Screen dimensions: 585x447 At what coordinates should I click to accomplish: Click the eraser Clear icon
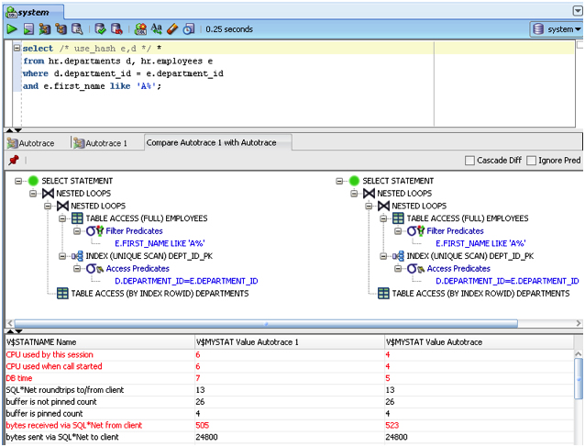172,29
